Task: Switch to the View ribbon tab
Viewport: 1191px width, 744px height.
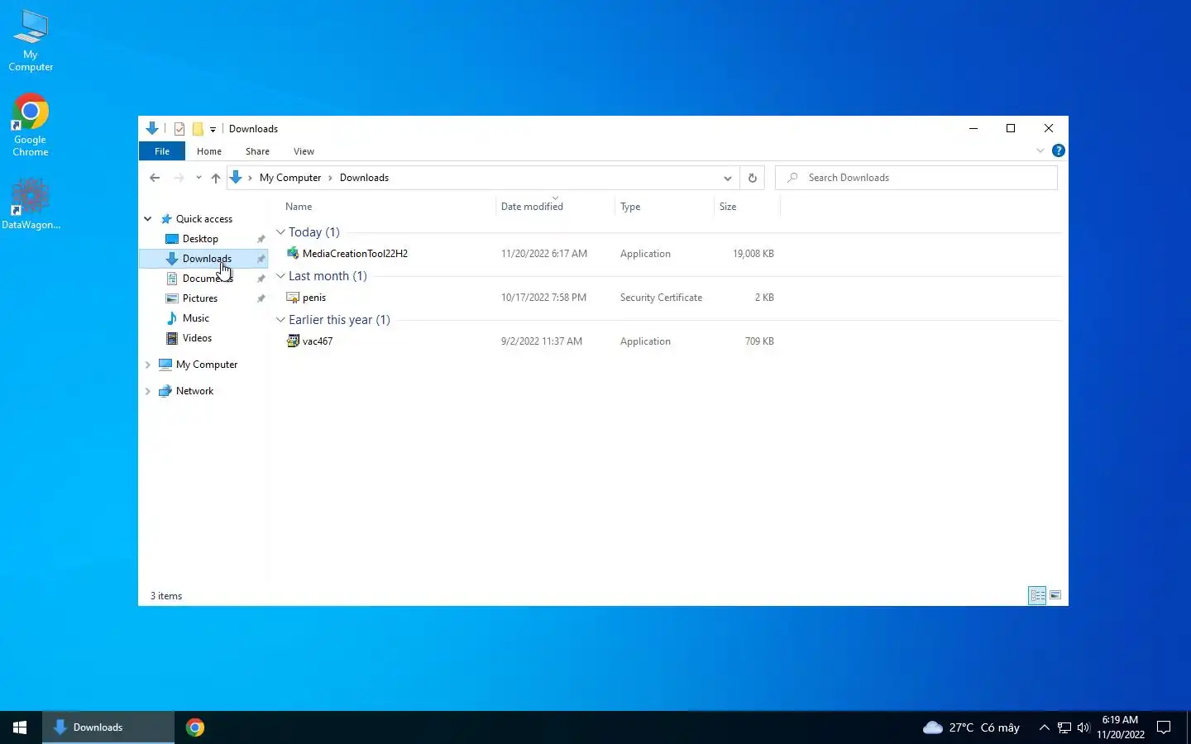Action: pos(304,151)
